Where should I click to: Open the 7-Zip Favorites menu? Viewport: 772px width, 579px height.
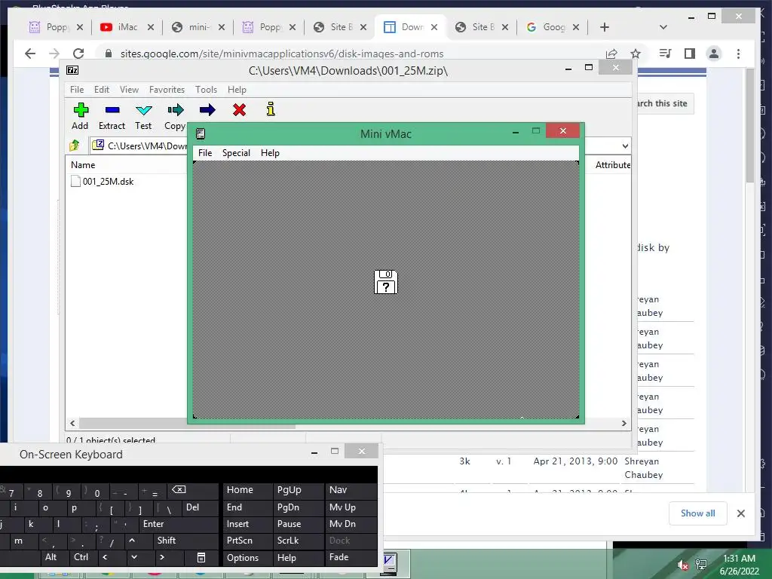(167, 90)
